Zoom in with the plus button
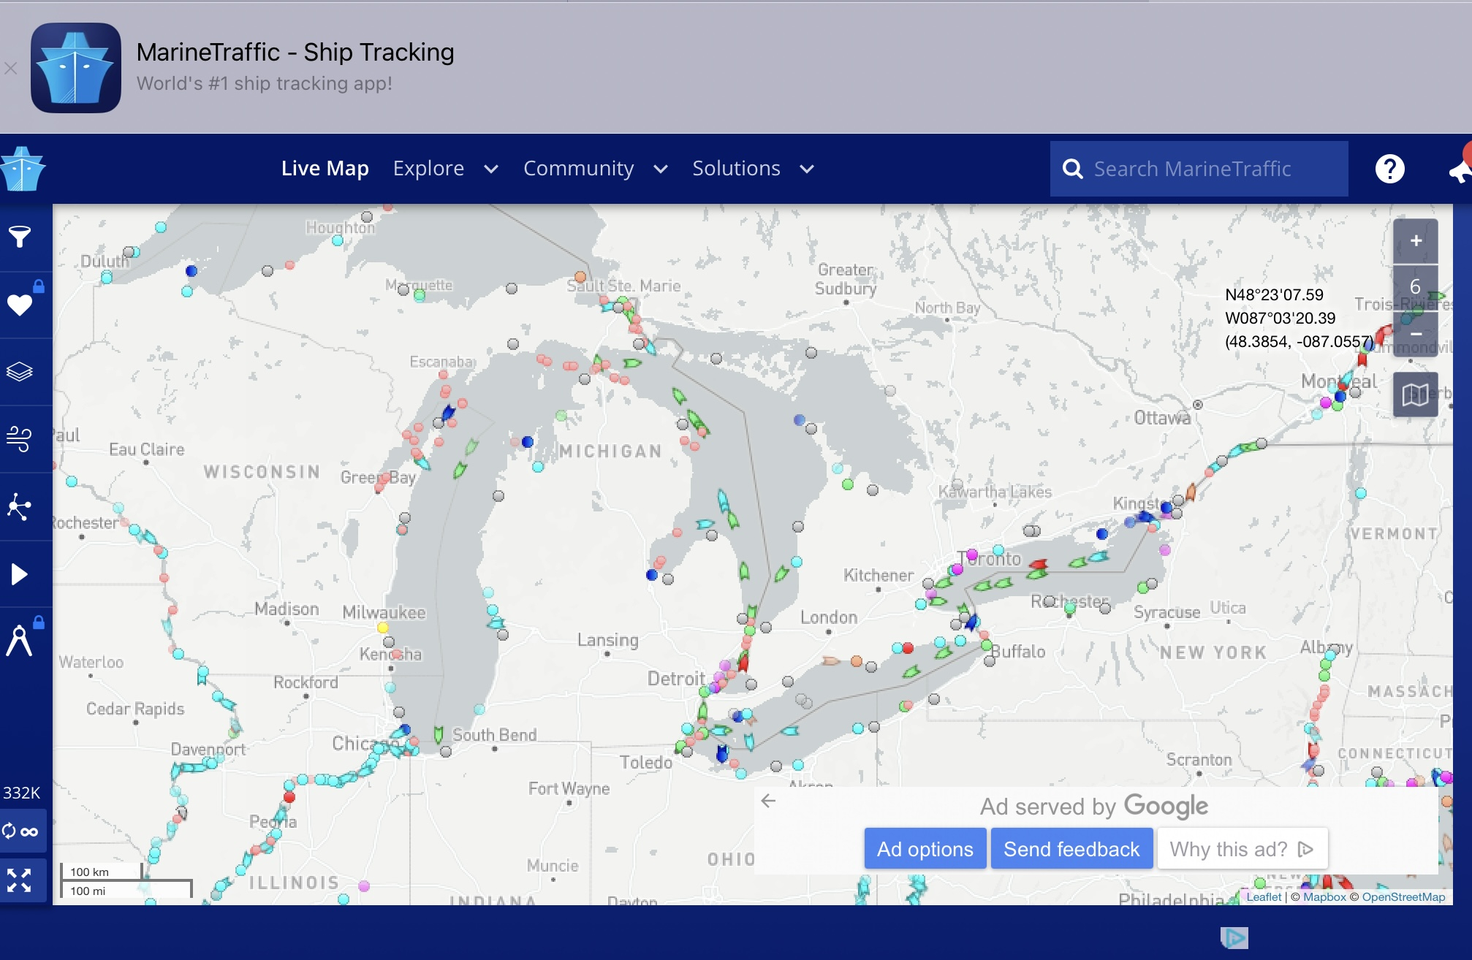The image size is (1472, 960). pos(1416,241)
